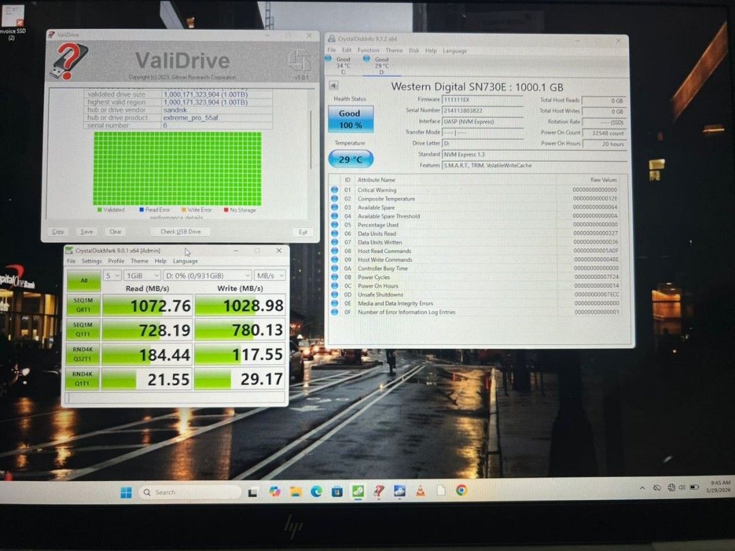Viewport: 735px width, 551px height.
Task: Open CrystalDiskInfo Edit menu
Action: 346,50
